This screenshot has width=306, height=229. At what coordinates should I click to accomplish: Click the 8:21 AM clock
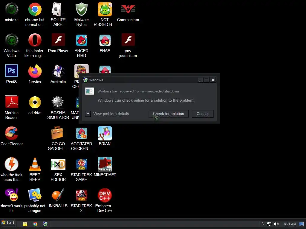pyautogui.click(x=290, y=224)
